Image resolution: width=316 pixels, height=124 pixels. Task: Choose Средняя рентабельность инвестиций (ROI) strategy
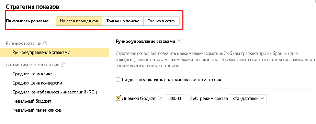55,92
